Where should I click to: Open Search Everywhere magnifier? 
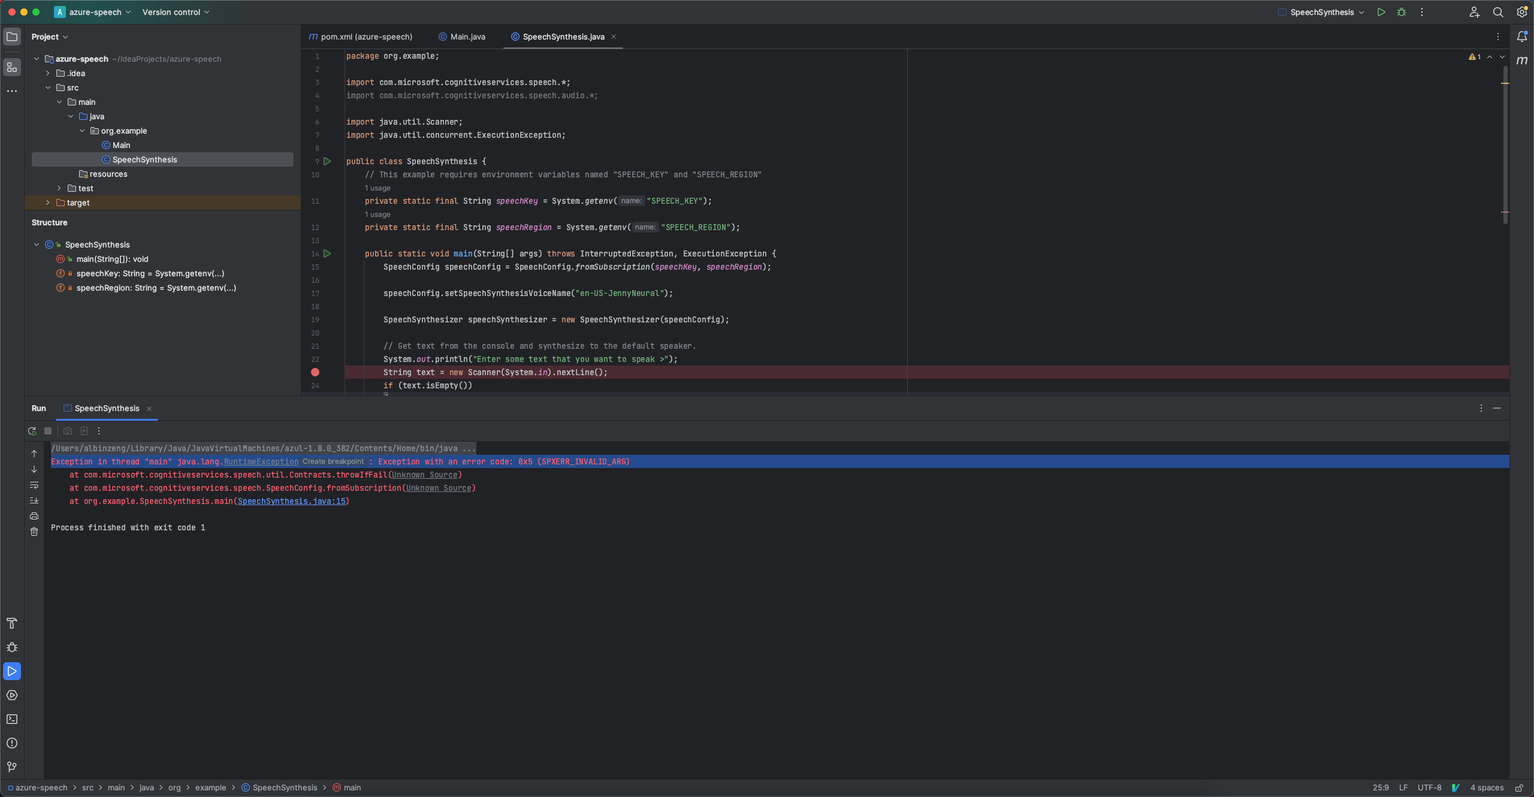pos(1498,11)
